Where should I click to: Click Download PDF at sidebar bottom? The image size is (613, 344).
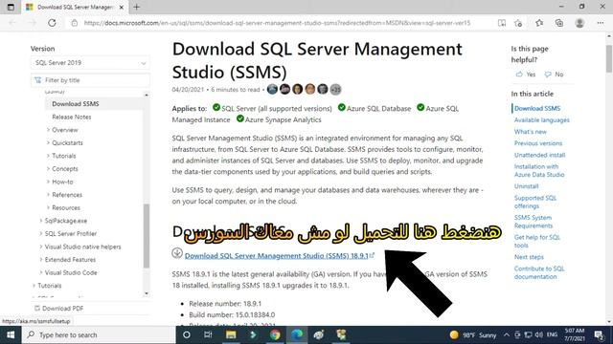[x=59, y=308]
